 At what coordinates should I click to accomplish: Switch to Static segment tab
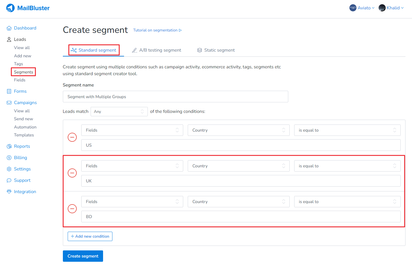click(216, 50)
